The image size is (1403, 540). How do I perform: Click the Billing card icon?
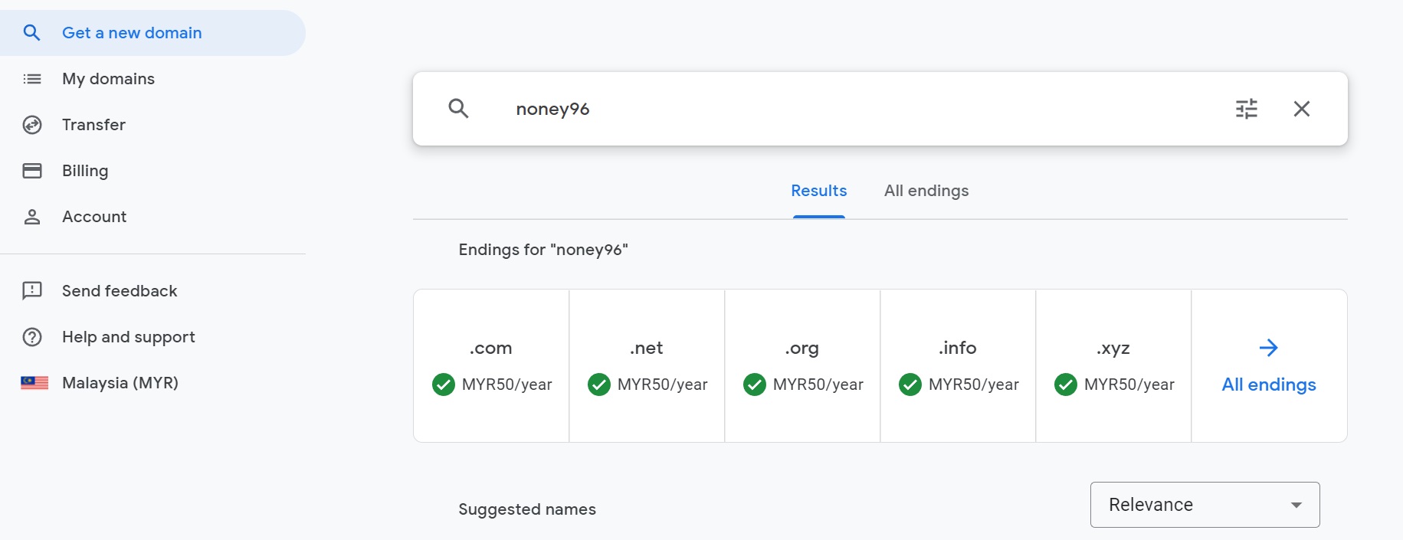click(x=32, y=171)
